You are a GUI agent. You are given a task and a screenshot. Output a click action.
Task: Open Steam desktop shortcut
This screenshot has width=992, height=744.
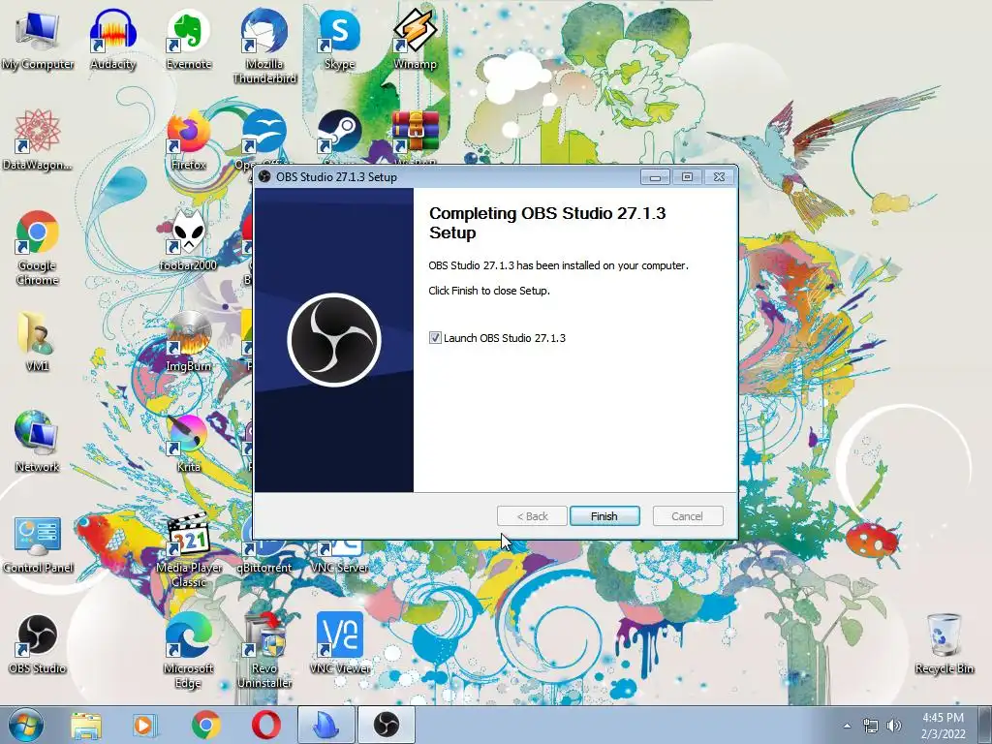click(x=339, y=134)
